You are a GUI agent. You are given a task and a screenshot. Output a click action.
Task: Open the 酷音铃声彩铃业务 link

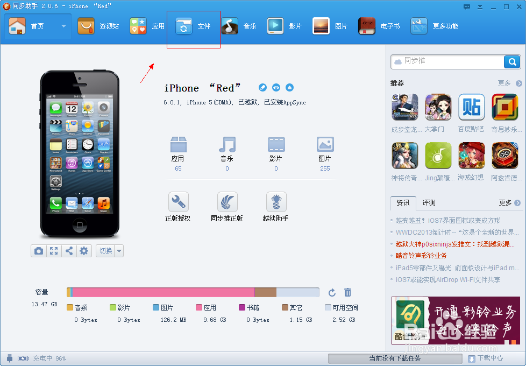point(421,256)
